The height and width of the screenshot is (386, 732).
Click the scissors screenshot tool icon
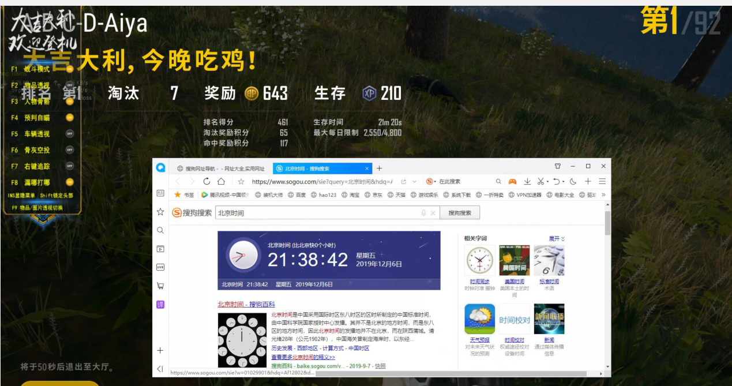pos(540,181)
